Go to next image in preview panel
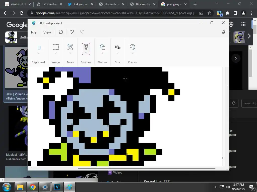This screenshot has height=192, width=257. 236,58
